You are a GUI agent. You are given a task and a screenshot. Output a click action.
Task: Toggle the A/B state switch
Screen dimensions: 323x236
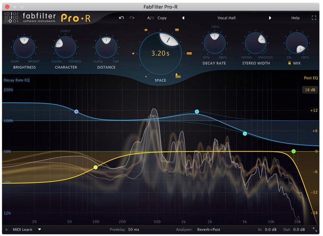click(150, 18)
